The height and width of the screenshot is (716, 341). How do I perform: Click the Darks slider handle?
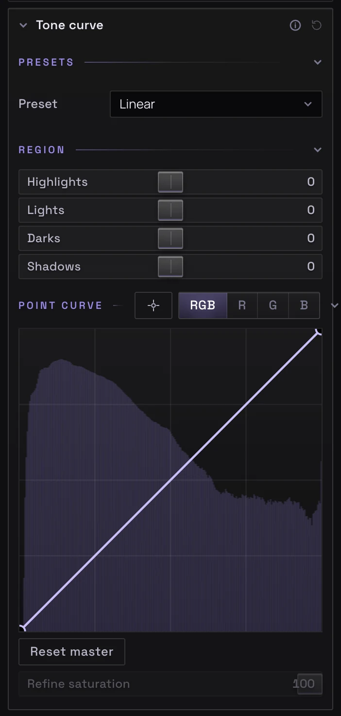(x=170, y=238)
